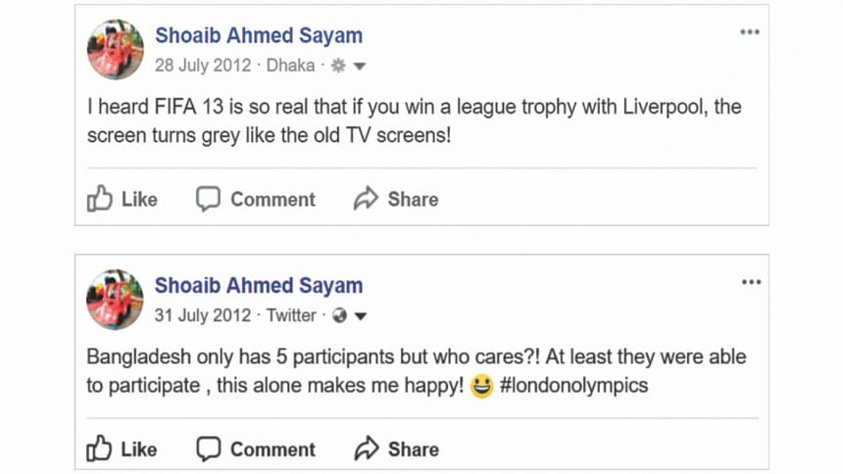Click the share arrow icon on FIFA 13 post
Viewport: 843px width, 474px height.
[x=366, y=198]
